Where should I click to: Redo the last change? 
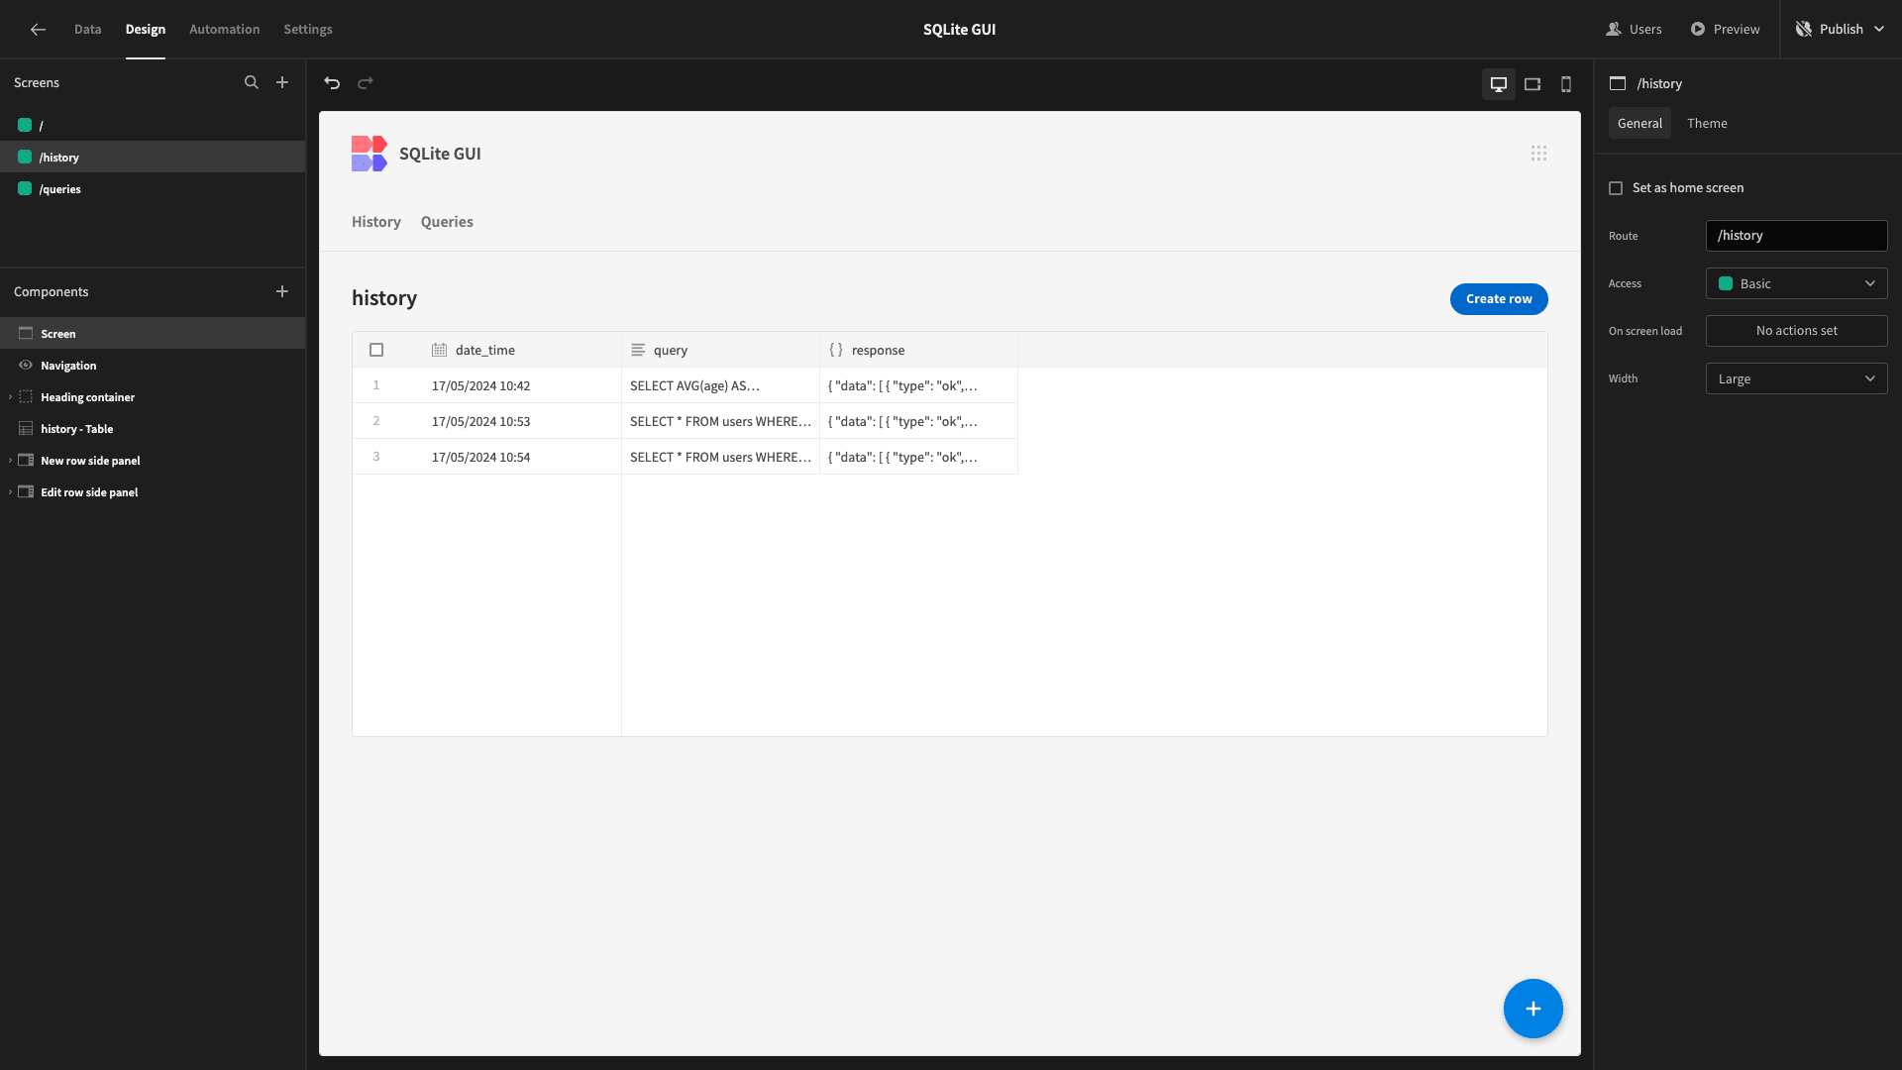click(366, 83)
